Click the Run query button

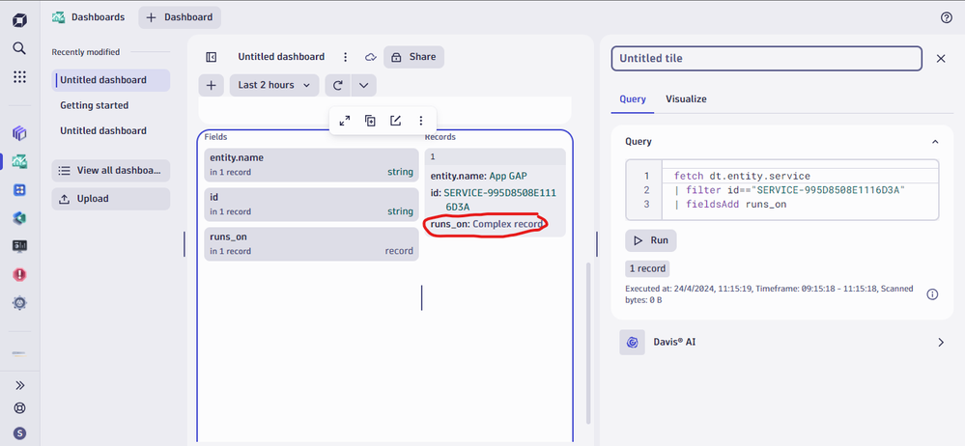click(650, 240)
